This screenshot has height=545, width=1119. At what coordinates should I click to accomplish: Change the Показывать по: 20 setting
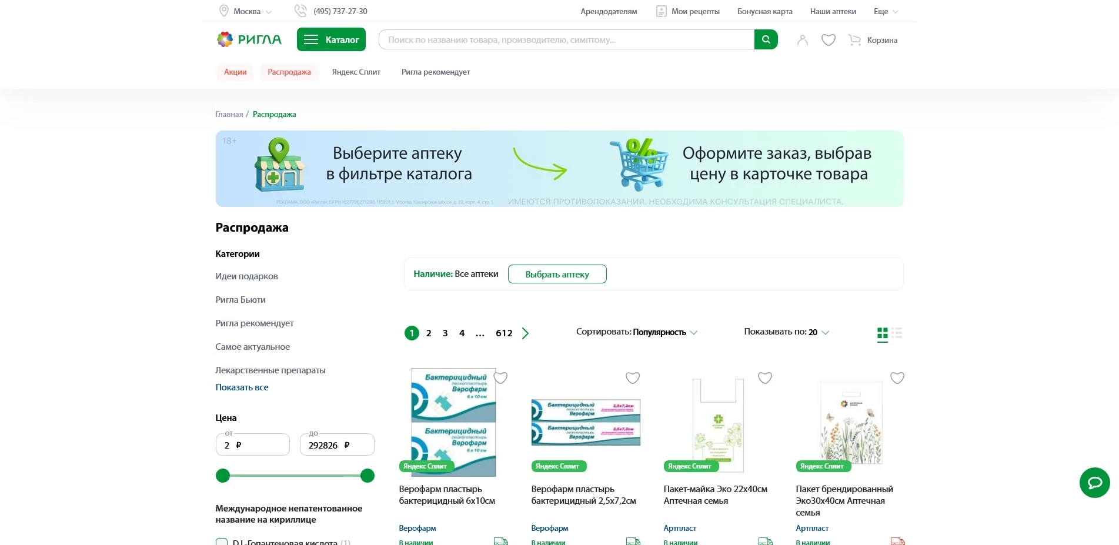pyautogui.click(x=786, y=332)
